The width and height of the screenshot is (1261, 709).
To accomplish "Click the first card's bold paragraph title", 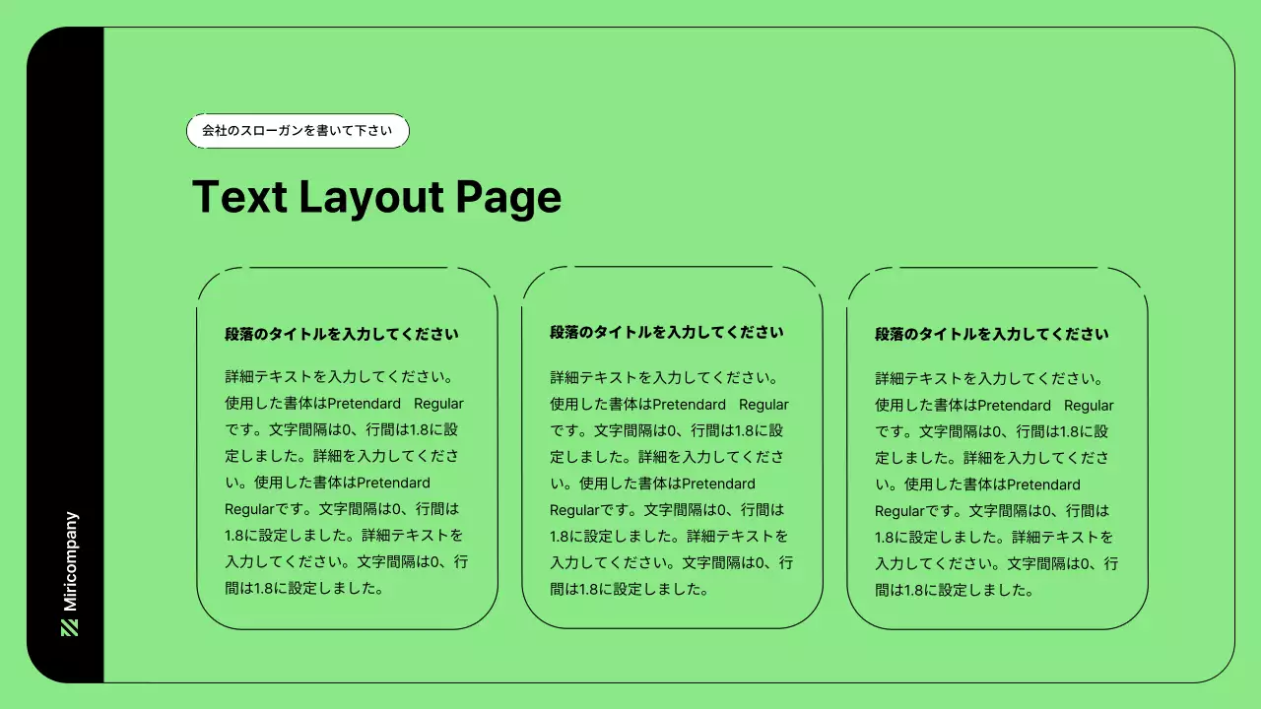I will (x=341, y=334).
